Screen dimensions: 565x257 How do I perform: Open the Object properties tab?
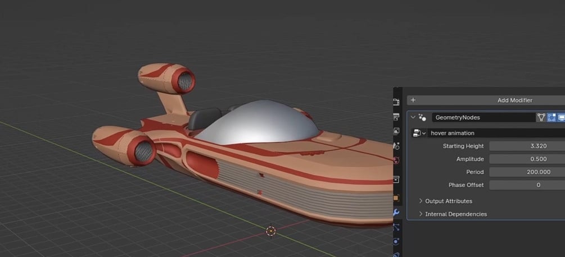click(396, 198)
